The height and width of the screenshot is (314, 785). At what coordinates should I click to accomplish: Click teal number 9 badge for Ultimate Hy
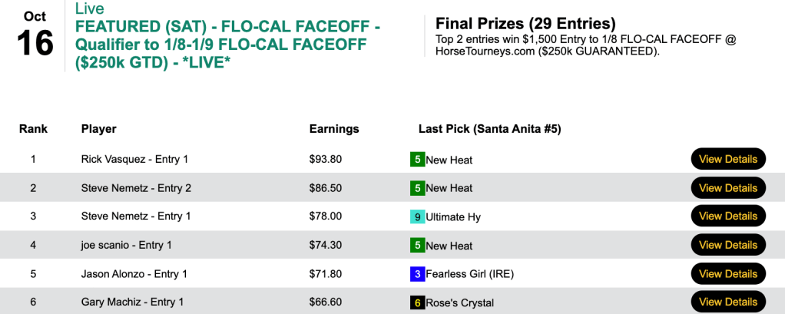click(x=417, y=217)
